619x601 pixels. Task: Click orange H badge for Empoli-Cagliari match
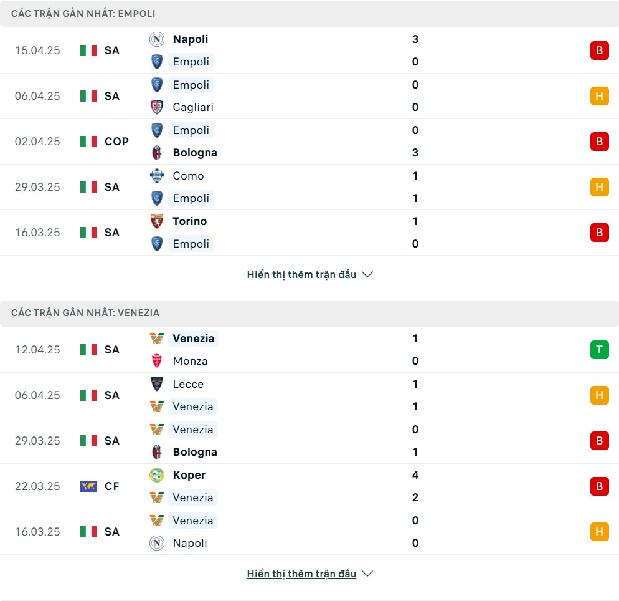(599, 96)
